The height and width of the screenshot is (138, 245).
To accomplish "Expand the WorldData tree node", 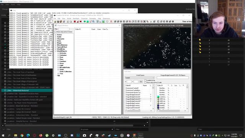I will (56, 49).
